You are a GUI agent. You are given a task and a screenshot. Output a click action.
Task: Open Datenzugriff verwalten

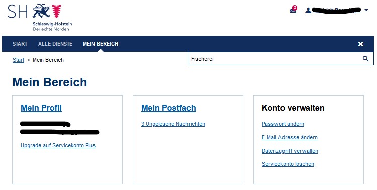[290, 151]
